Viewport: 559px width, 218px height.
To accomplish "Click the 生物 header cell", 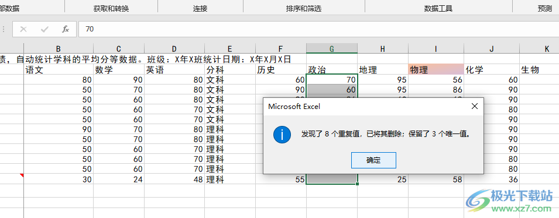I will pos(540,70).
